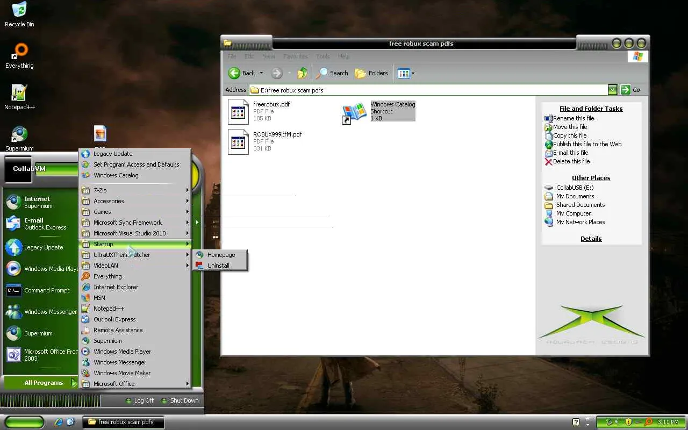688x430 pixels.
Task: Click the language bar help question icon
Action: [576, 422]
